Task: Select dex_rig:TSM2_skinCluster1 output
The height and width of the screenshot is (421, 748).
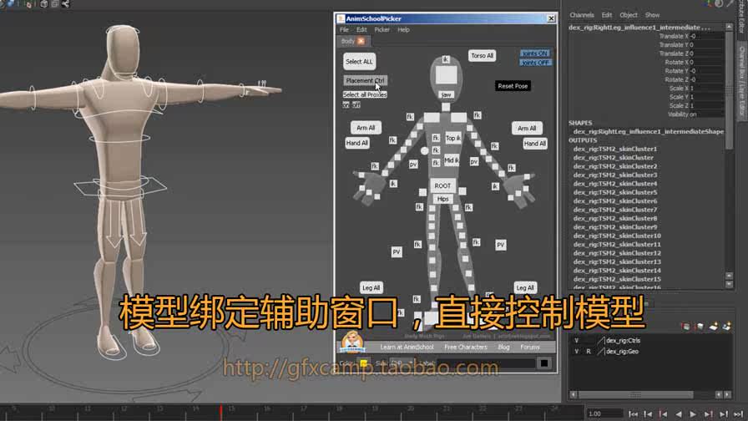Action: click(615, 149)
